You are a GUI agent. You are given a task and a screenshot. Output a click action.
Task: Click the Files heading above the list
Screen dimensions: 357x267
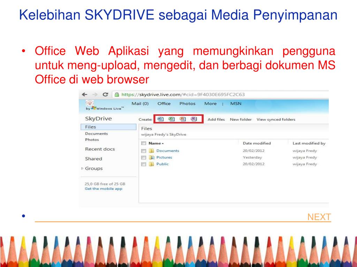[147, 129]
